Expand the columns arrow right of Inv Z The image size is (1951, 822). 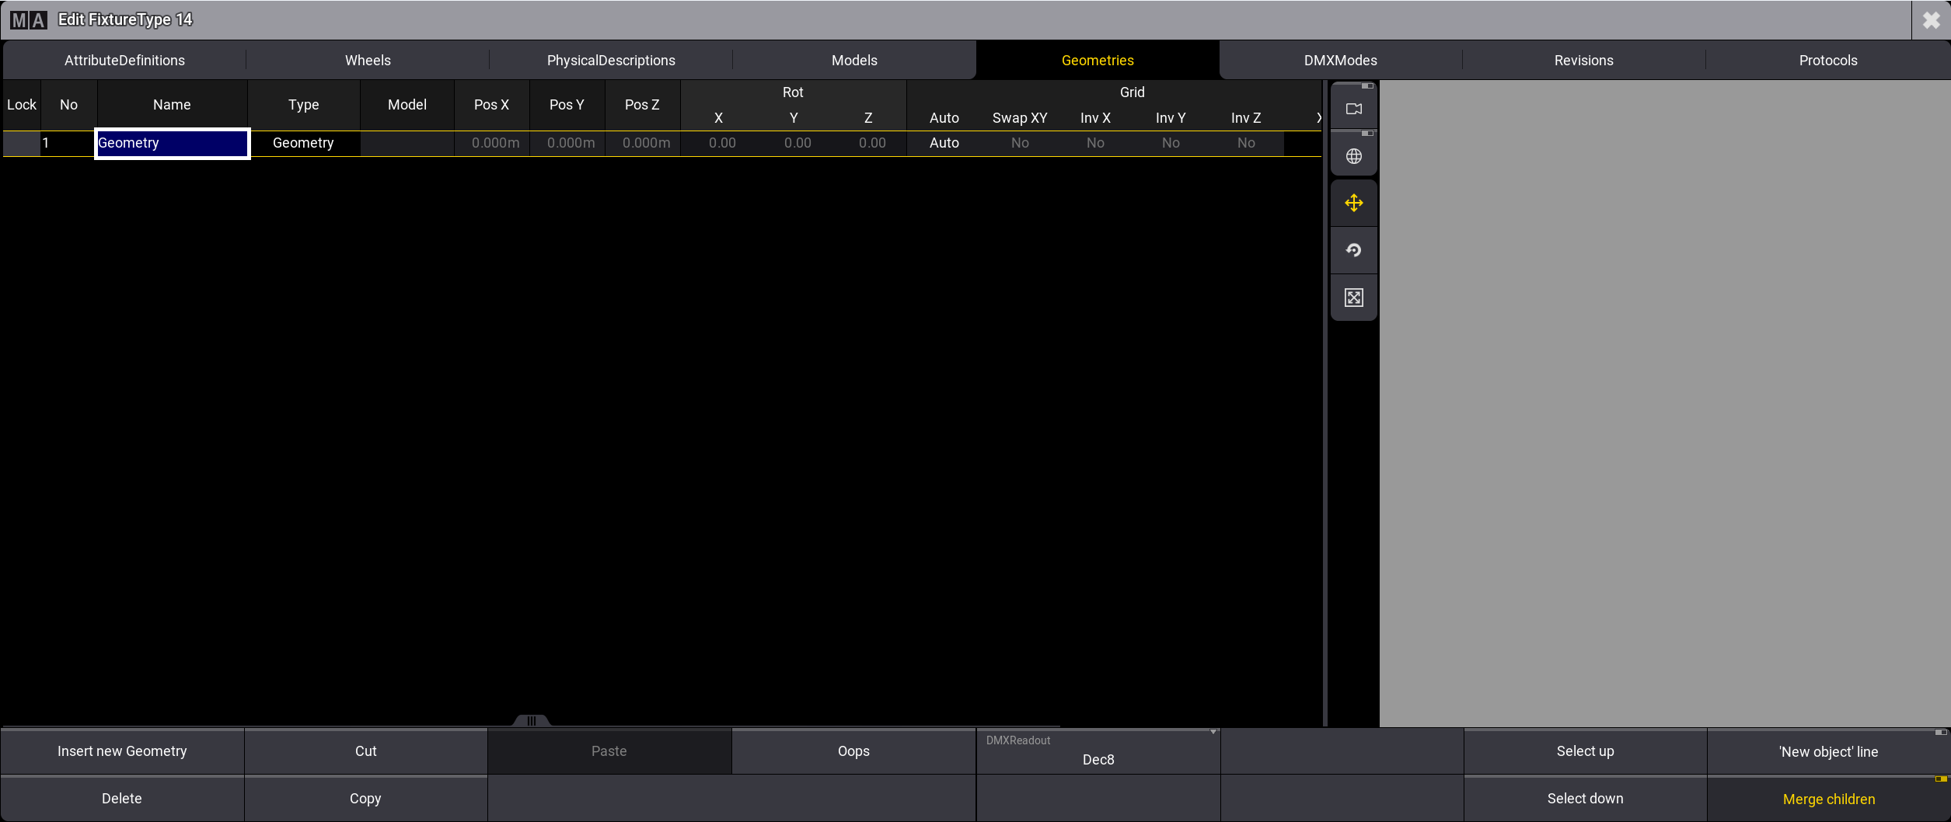[x=1318, y=118]
